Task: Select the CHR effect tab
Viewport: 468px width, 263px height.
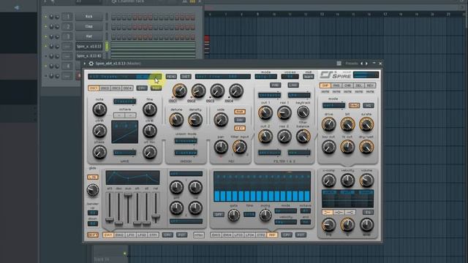Action: tap(348, 85)
